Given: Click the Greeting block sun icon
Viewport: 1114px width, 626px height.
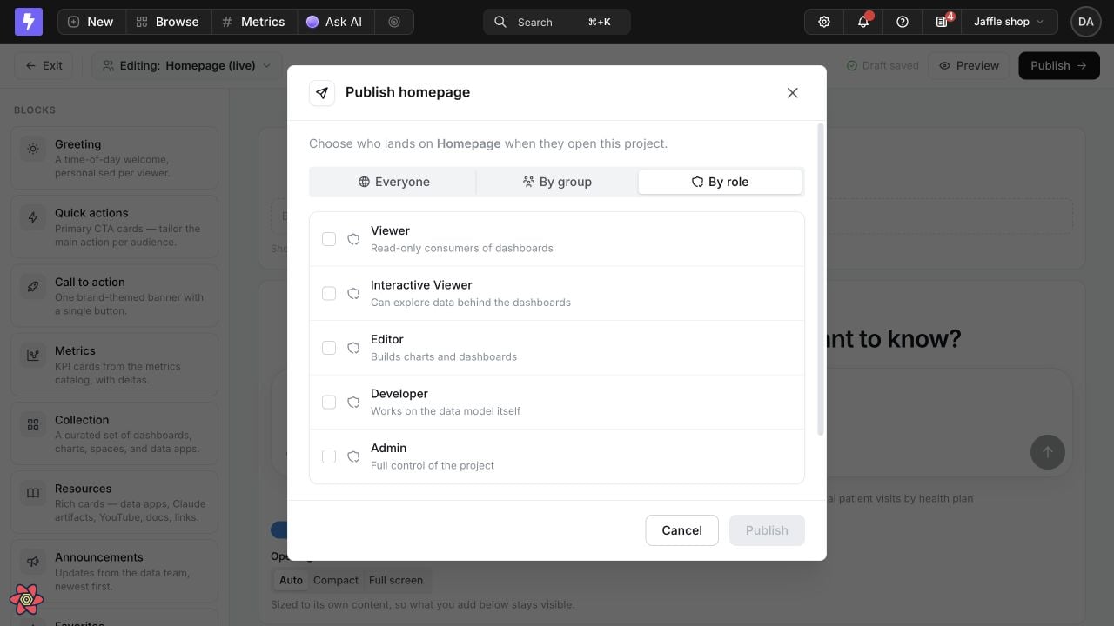Looking at the screenshot, I should 33,149.
